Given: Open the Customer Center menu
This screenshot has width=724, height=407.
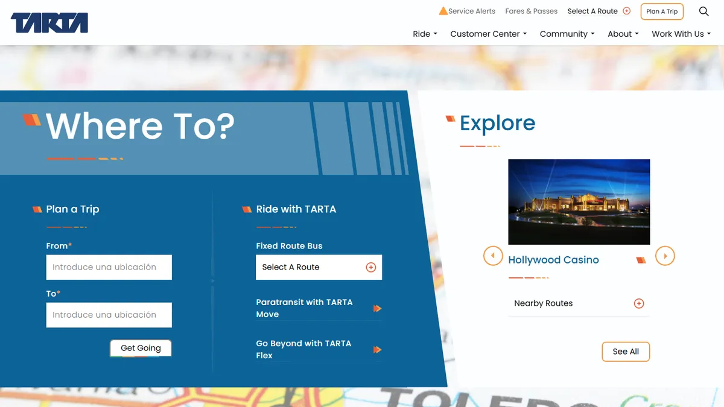Looking at the screenshot, I should tap(488, 34).
